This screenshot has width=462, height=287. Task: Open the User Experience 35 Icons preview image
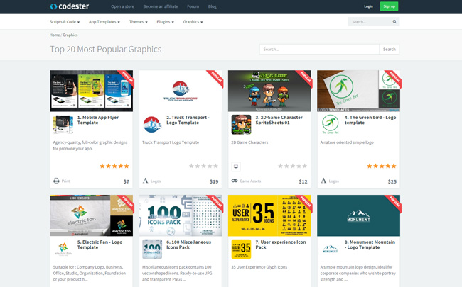pyautogui.click(x=269, y=215)
